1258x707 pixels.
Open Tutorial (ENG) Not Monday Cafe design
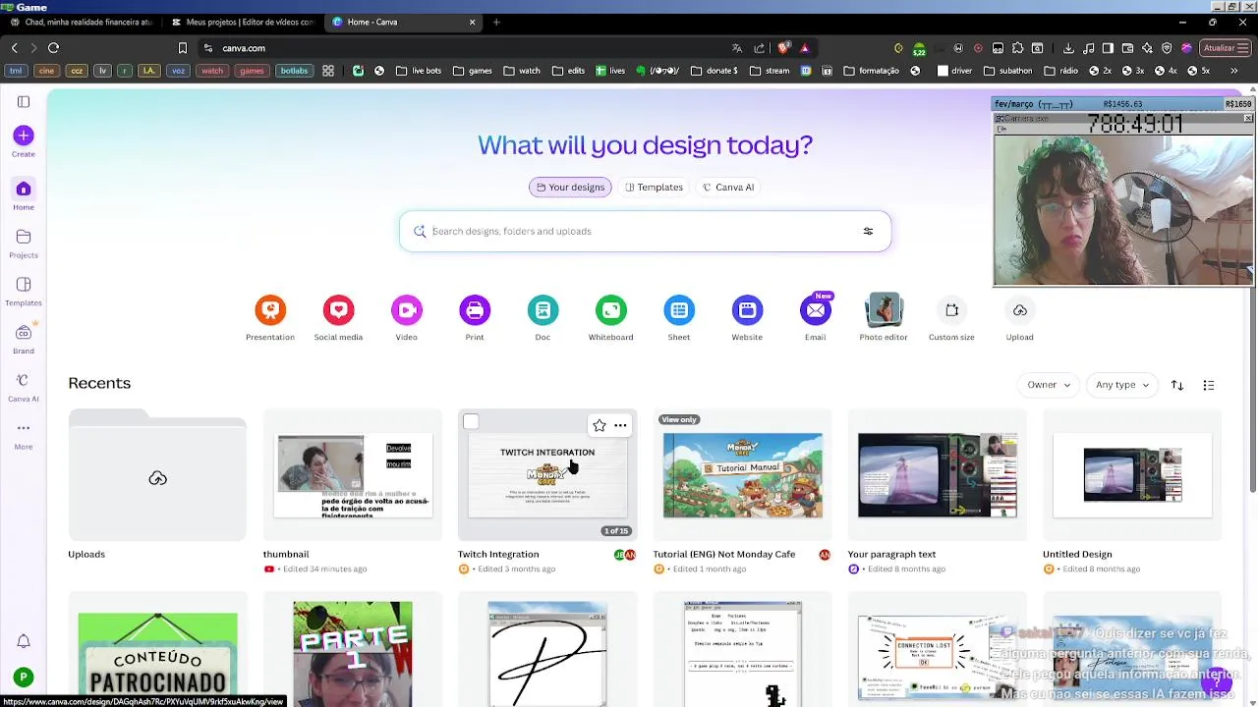point(742,477)
